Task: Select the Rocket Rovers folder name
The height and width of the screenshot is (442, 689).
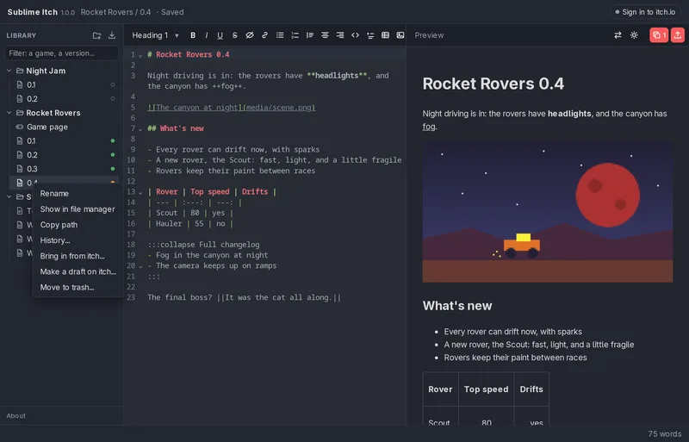Action: pyautogui.click(x=53, y=113)
